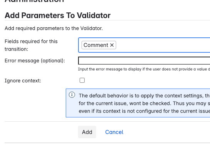
Task: Click "for the current issue" info line
Action: coord(144,103)
